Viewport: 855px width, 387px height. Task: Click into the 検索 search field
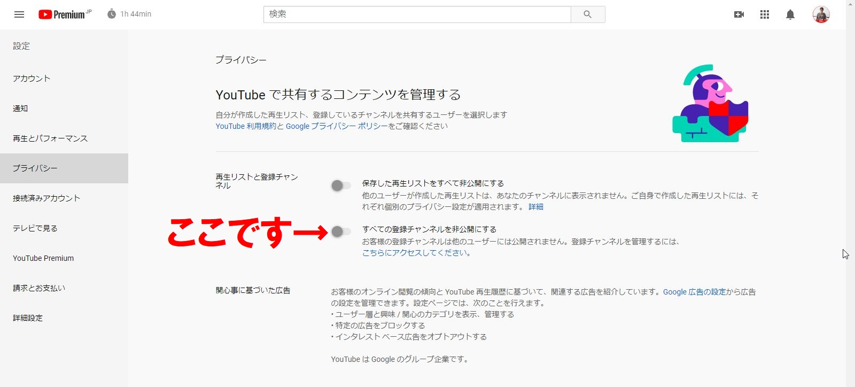tap(417, 14)
